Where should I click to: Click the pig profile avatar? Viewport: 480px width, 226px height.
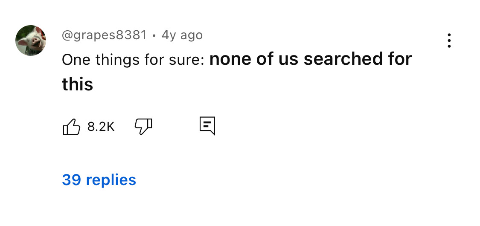[31, 40]
